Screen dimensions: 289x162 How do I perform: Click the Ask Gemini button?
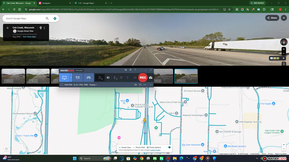(258, 3)
